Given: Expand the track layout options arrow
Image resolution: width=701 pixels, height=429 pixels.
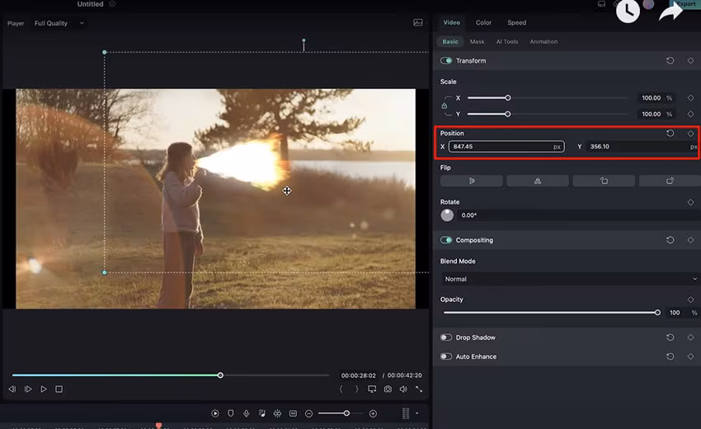Looking at the screenshot, I should [x=416, y=413].
